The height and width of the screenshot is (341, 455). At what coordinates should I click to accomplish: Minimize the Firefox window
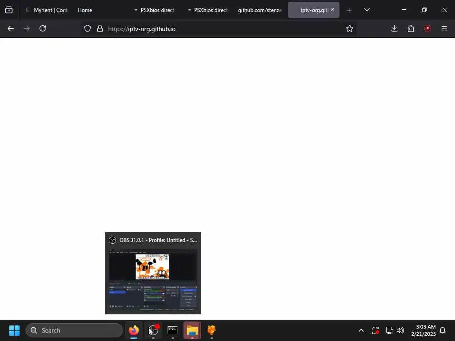click(403, 10)
